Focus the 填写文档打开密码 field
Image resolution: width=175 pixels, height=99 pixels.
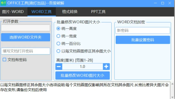(x=26, y=51)
